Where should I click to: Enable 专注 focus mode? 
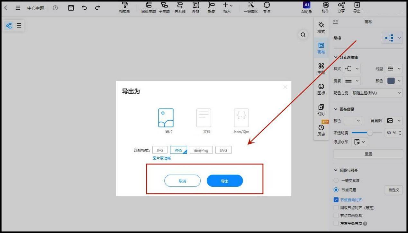(267, 8)
